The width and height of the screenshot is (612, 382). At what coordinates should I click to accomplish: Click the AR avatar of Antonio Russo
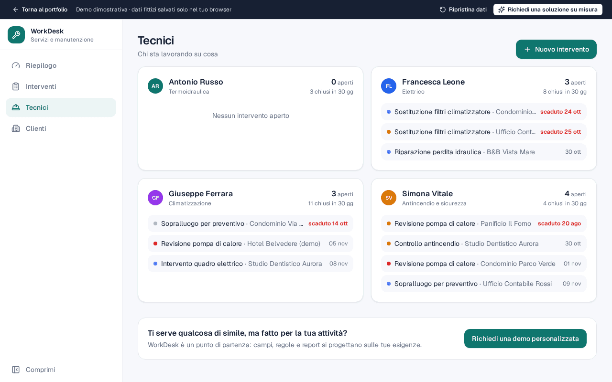pos(155,86)
